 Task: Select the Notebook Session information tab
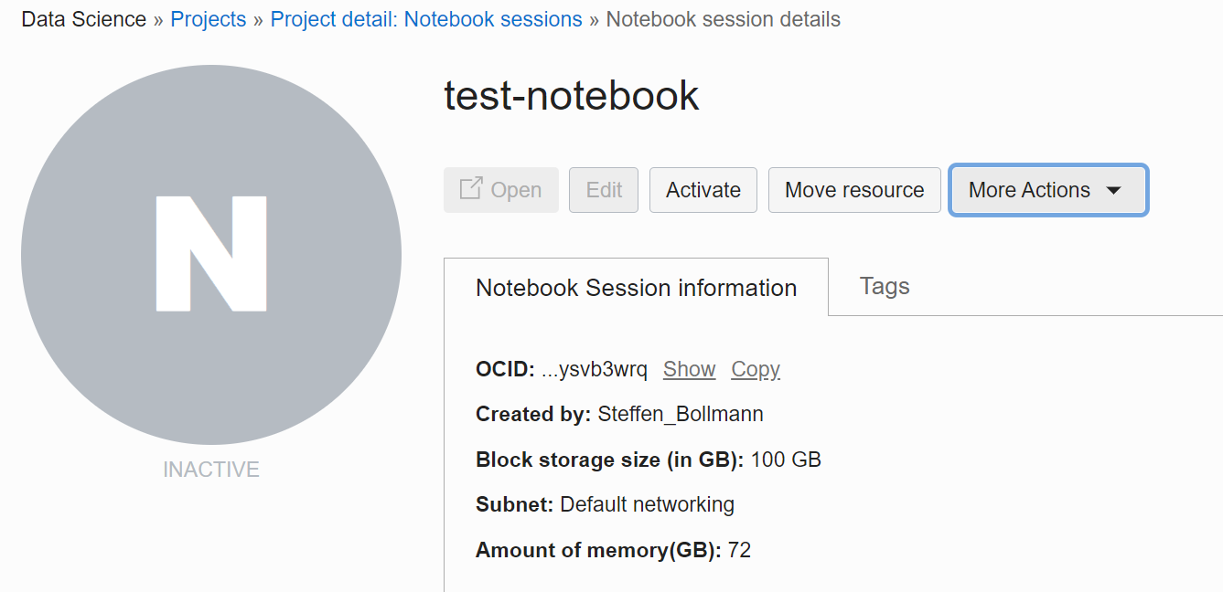636,287
